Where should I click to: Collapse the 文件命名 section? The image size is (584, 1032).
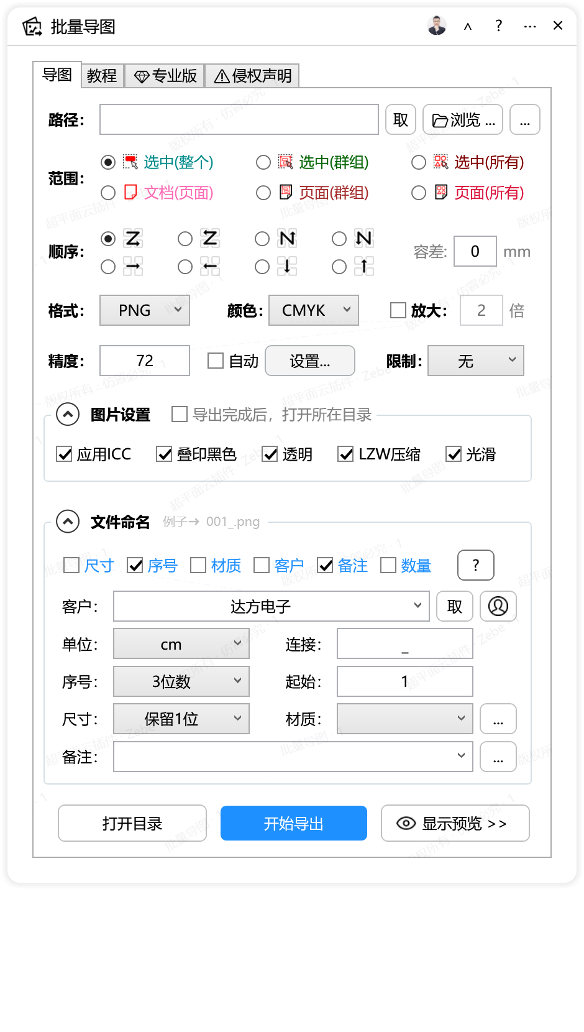(x=68, y=522)
